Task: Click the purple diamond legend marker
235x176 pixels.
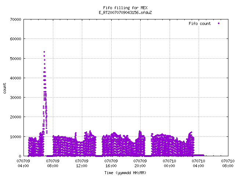Action: tap(219, 23)
